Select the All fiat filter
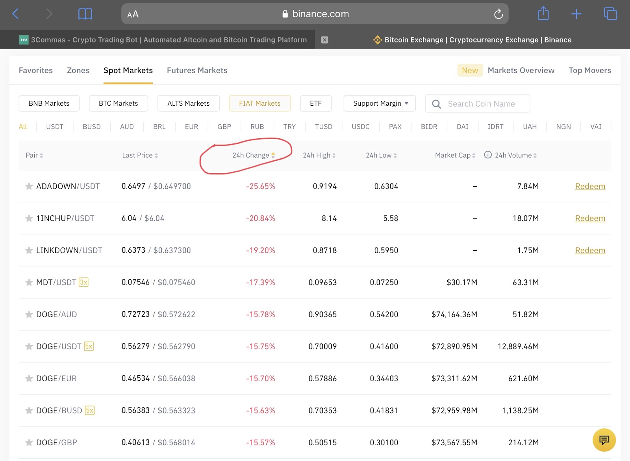The height and width of the screenshot is (461, 630). coord(23,127)
